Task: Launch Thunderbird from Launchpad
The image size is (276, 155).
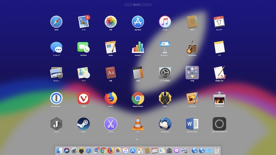Action: pyautogui.click(x=165, y=124)
